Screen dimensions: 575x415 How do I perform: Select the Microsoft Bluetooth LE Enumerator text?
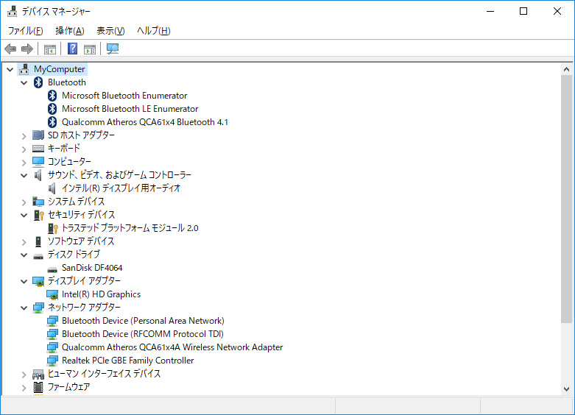pos(130,109)
